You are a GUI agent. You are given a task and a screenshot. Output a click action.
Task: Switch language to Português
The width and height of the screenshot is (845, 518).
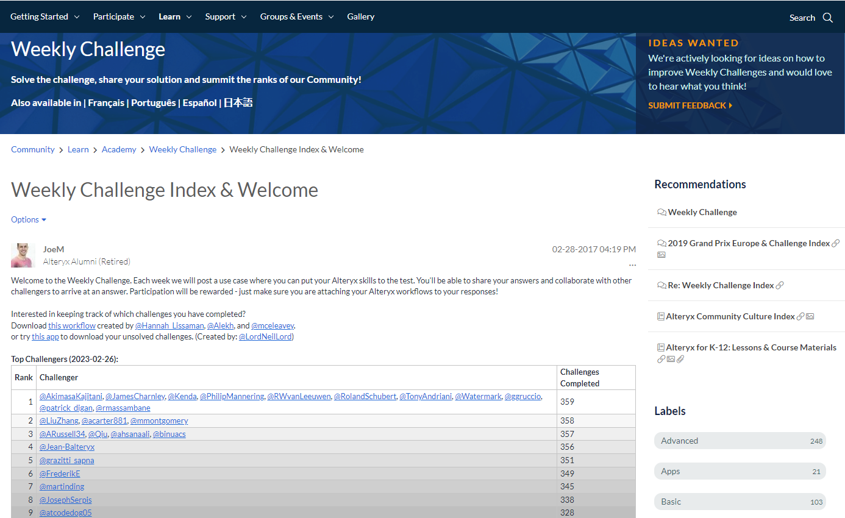click(154, 102)
